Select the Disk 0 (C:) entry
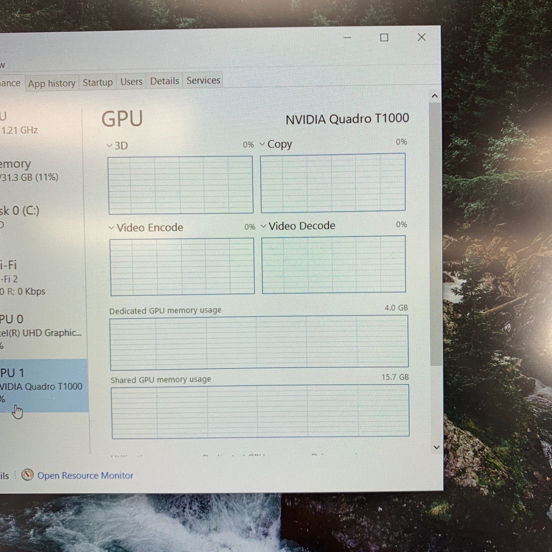 pos(41,217)
